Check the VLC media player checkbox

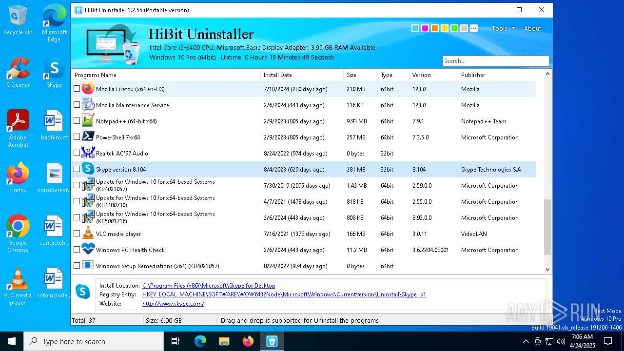pyautogui.click(x=77, y=234)
